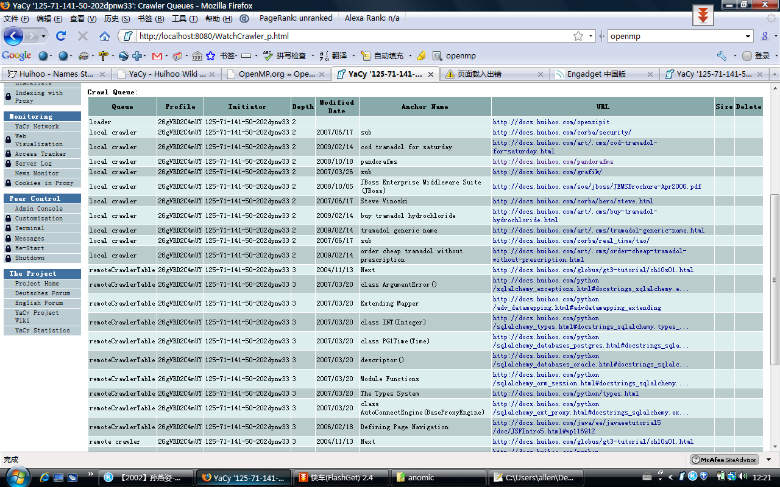Open the Google toolbar wrench settings icon

[721, 56]
